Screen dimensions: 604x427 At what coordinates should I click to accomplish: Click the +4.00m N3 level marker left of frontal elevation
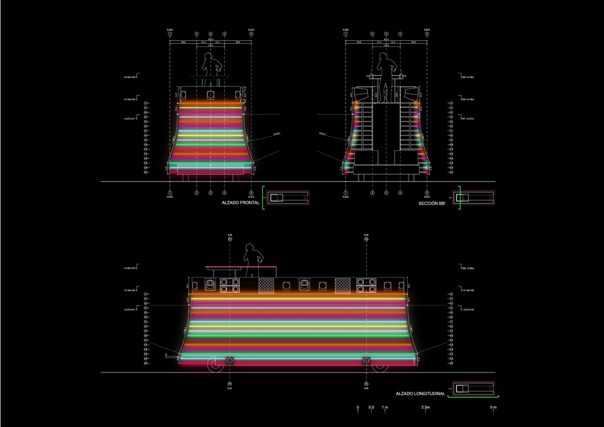coord(132,76)
